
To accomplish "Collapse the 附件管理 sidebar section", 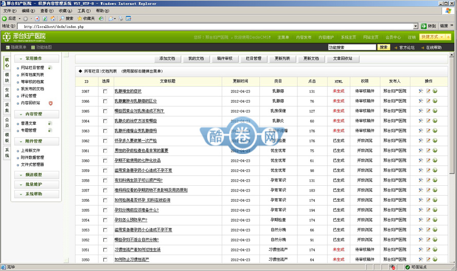I will (37, 141).
